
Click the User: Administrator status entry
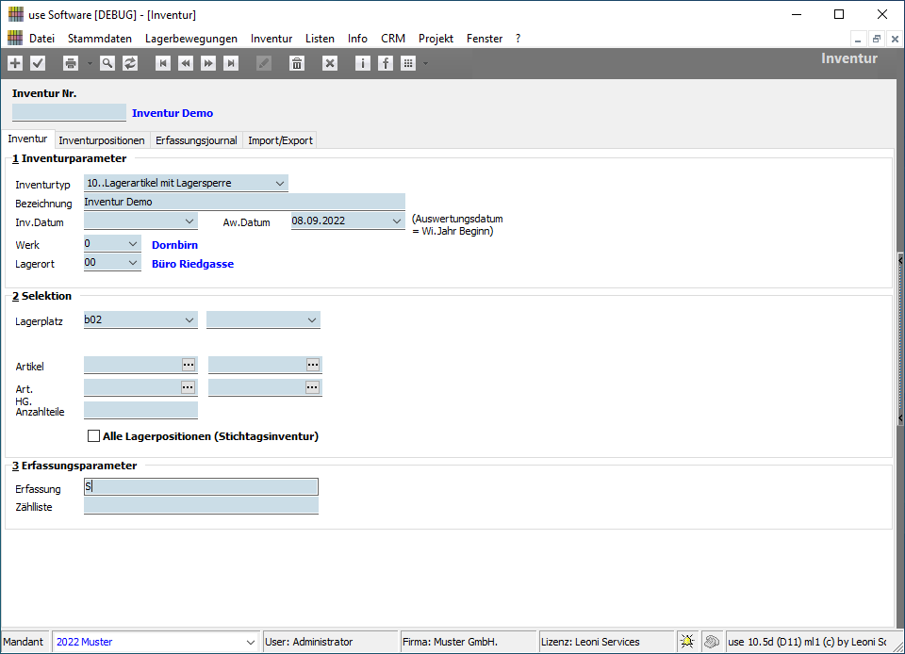[x=331, y=642]
